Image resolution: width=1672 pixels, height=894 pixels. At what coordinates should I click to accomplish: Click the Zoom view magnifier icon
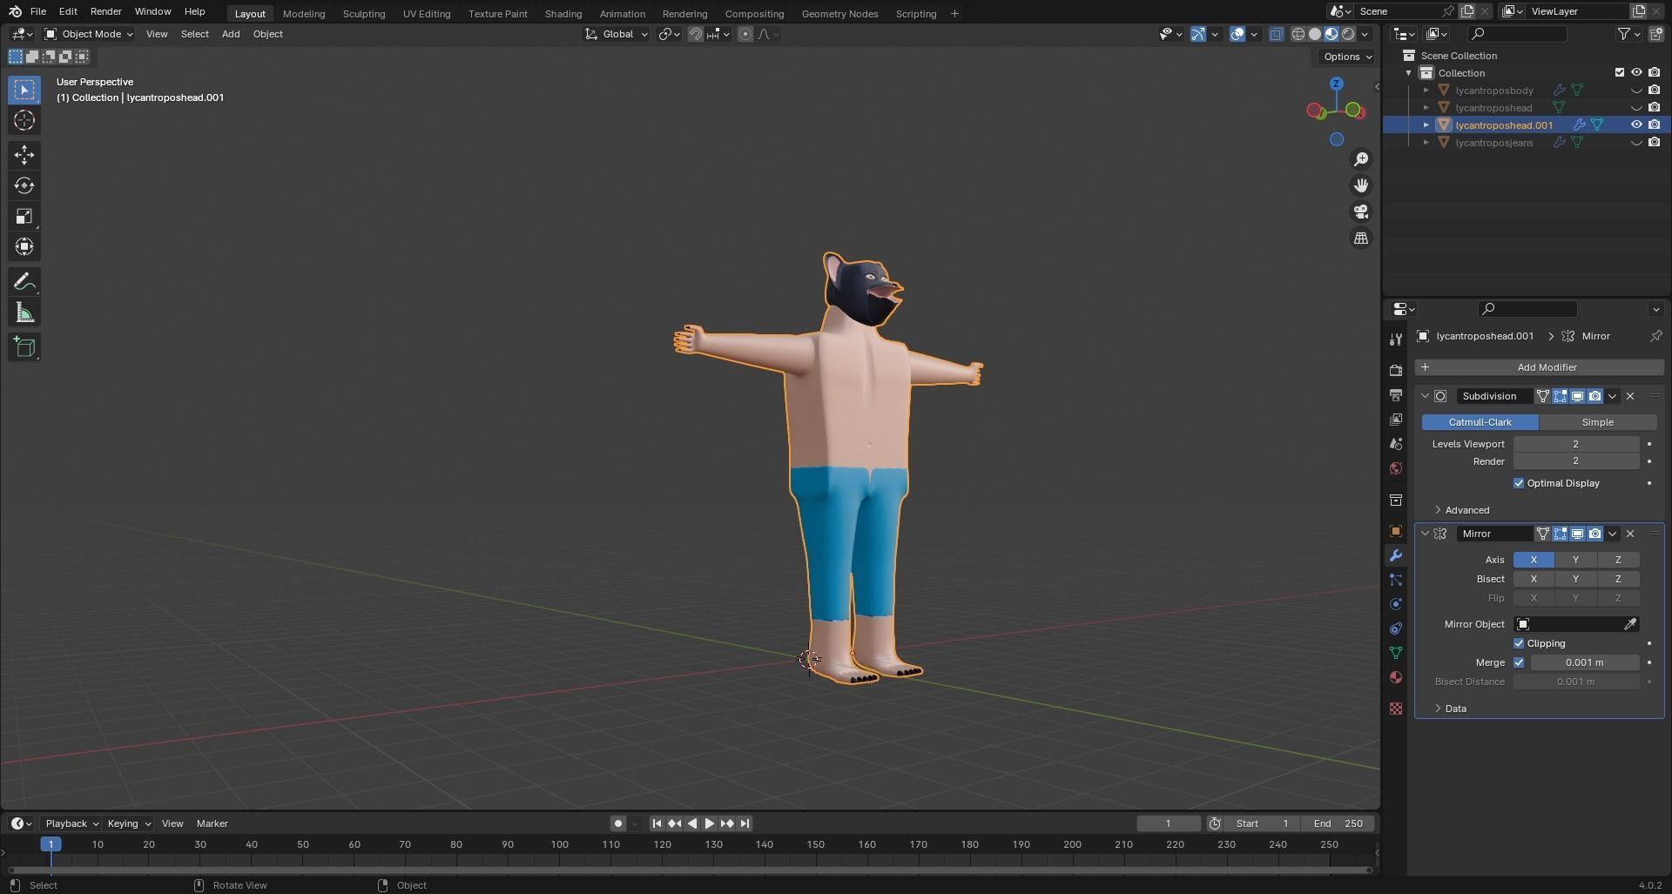[1361, 159]
